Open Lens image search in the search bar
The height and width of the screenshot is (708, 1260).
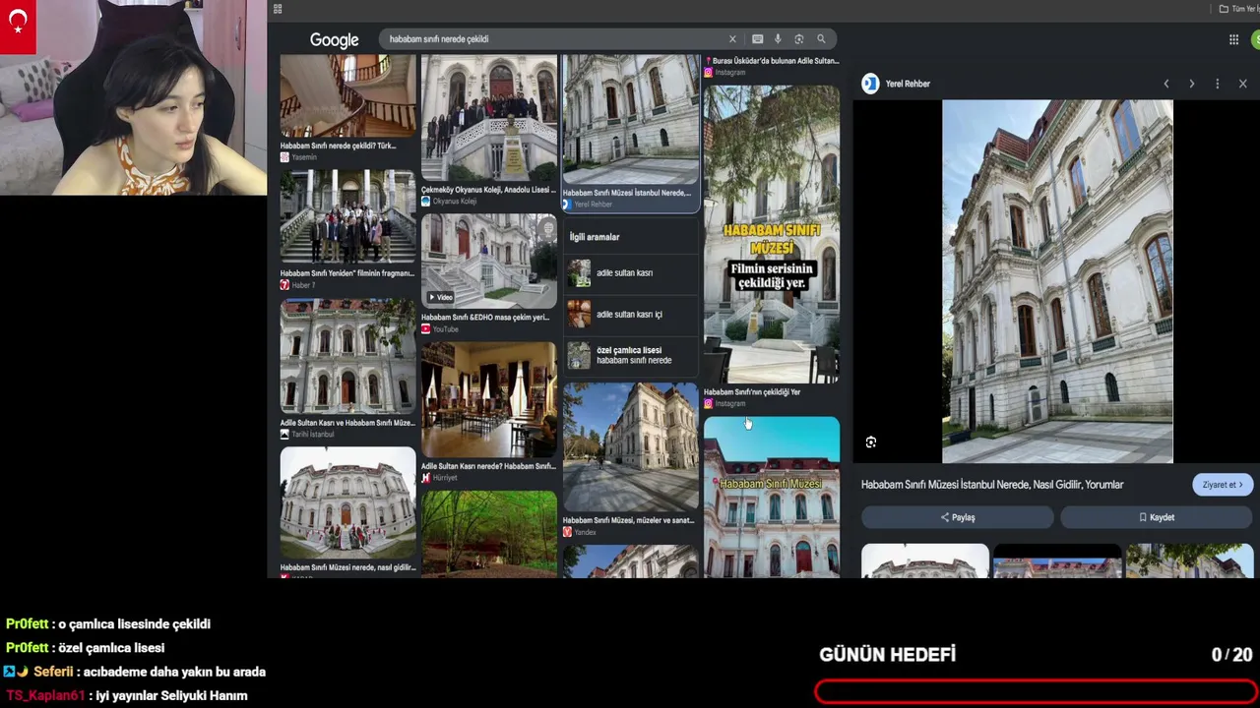[x=798, y=39]
